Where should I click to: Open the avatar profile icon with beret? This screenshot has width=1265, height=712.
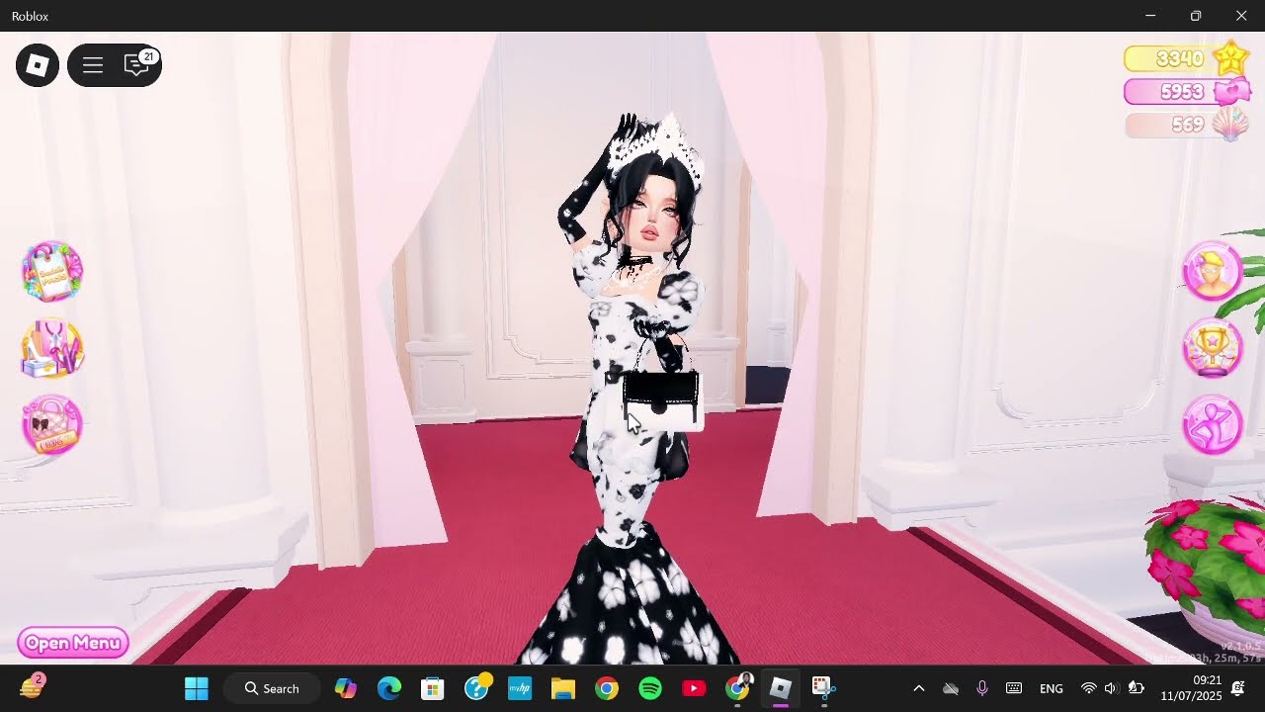pyautogui.click(x=1213, y=271)
